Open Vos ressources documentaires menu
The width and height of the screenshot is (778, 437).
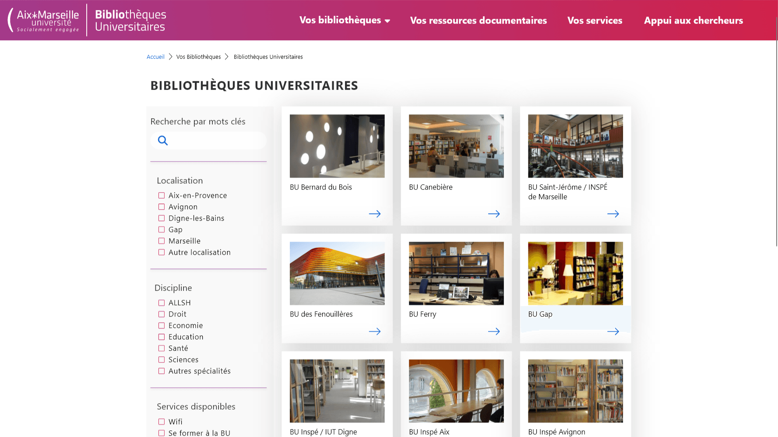479,21
